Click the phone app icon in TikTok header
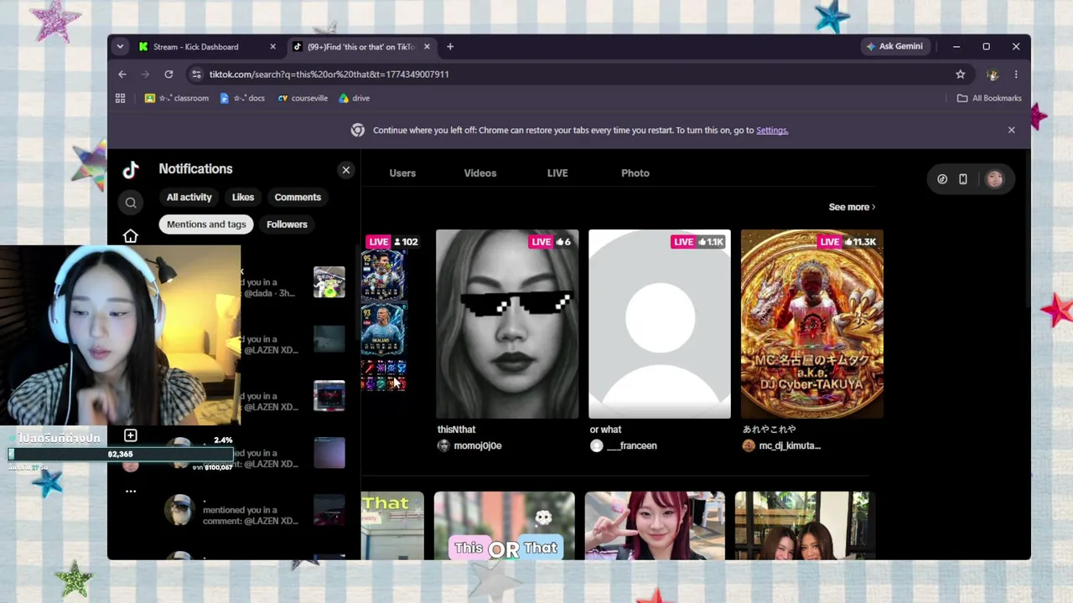 pyautogui.click(x=963, y=179)
